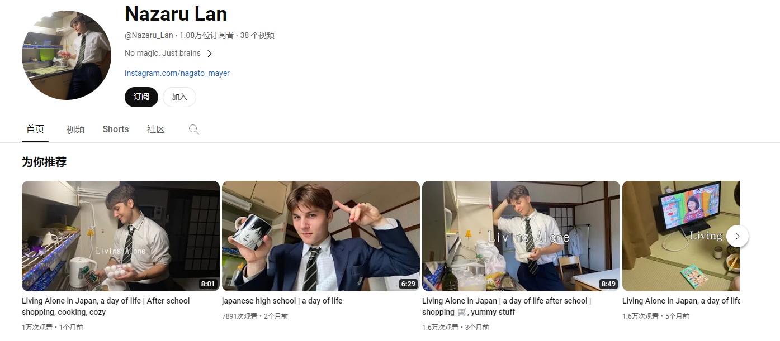
Task: Select the 首页 tab
Action: [x=35, y=129]
